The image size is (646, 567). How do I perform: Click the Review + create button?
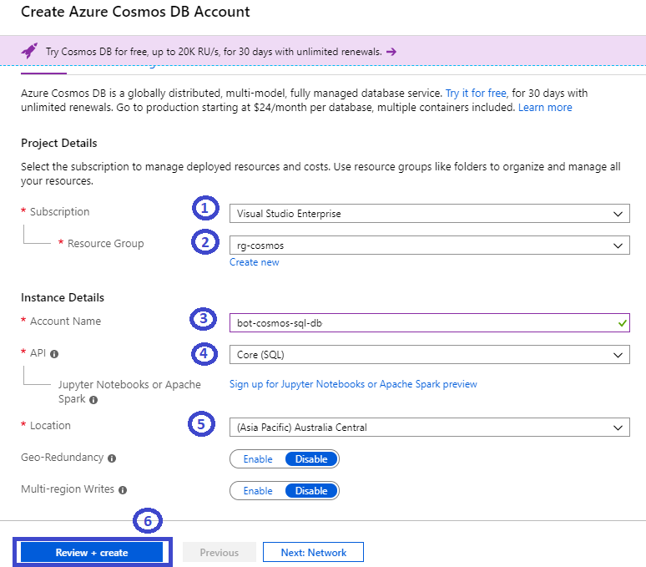pos(92,553)
